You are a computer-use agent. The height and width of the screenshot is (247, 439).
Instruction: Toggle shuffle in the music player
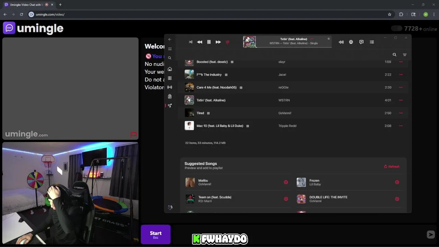click(x=191, y=42)
